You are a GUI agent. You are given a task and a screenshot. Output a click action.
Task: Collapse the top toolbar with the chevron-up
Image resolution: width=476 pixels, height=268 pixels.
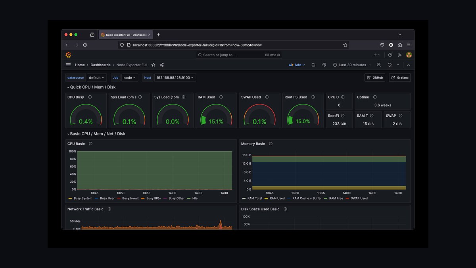[409, 65]
